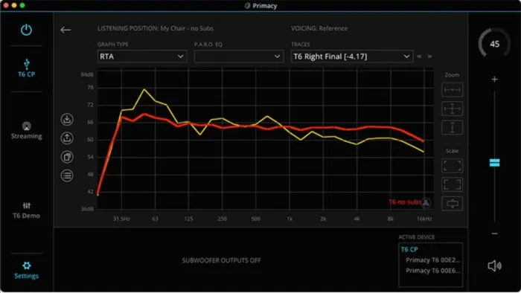Open the GRAPH TYPE RTA dropdown
521x293 pixels.
coord(142,57)
